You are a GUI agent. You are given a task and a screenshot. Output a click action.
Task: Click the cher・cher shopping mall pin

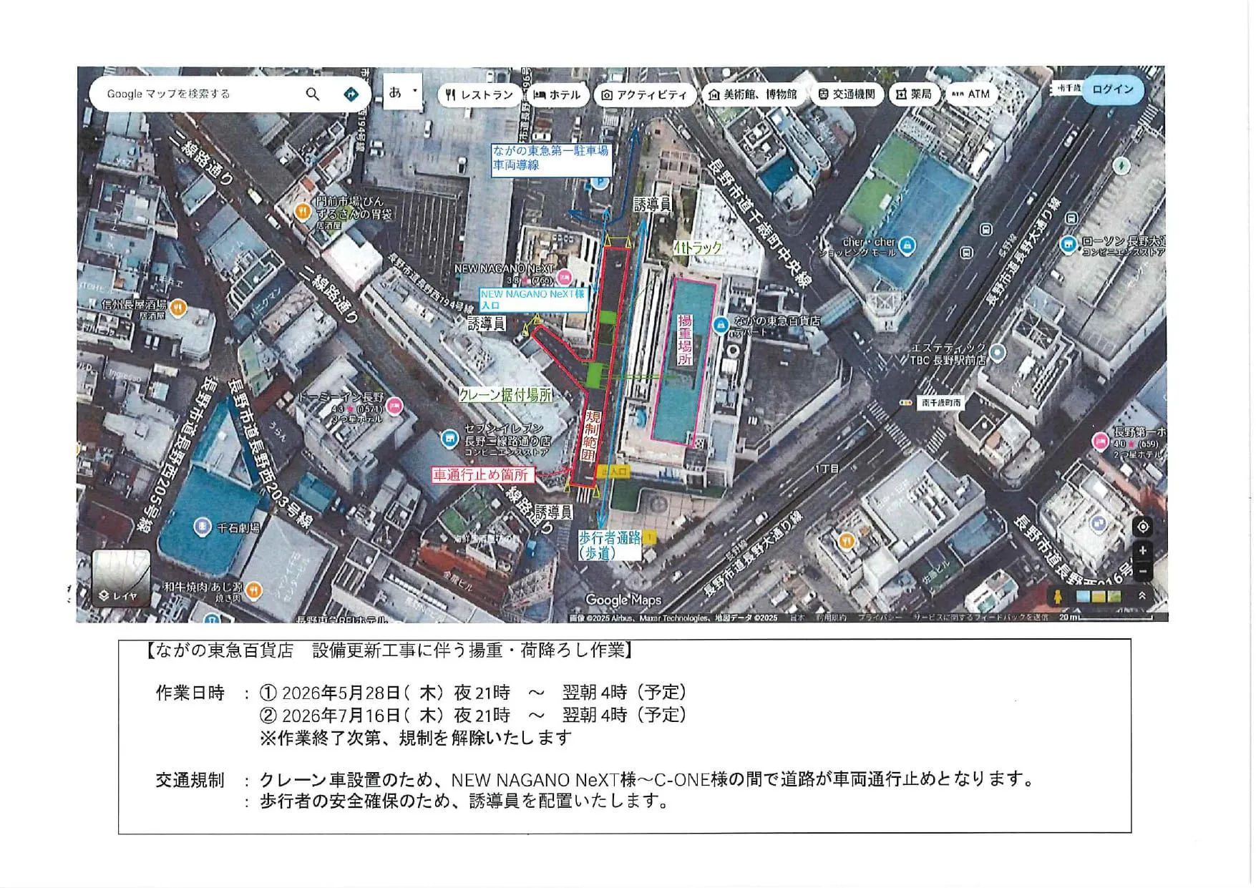[907, 245]
